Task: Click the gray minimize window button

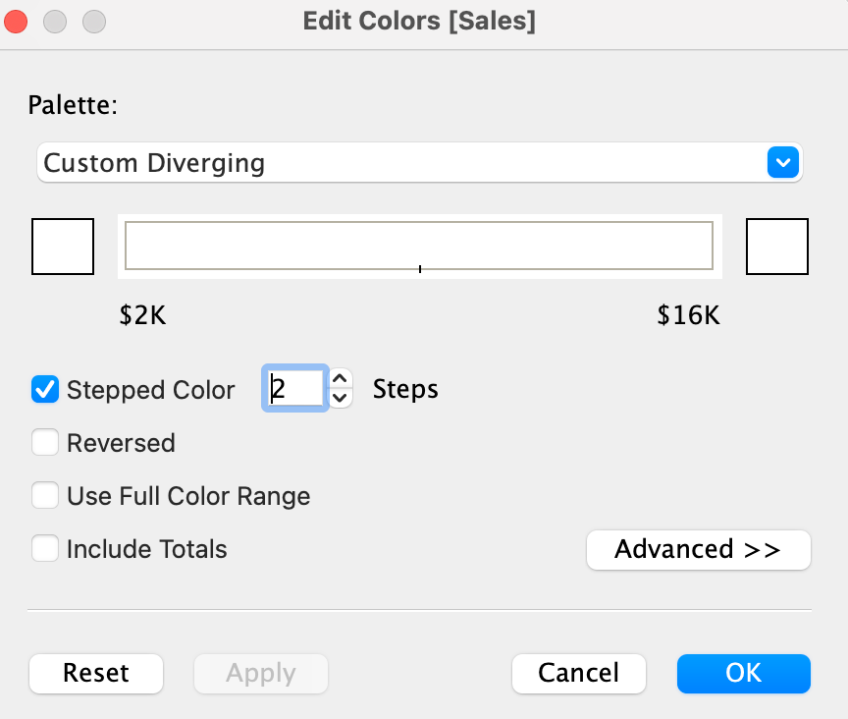Action: [x=55, y=22]
